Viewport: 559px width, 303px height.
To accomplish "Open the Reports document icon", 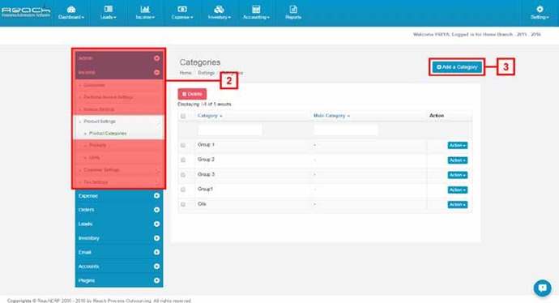I will point(293,9).
